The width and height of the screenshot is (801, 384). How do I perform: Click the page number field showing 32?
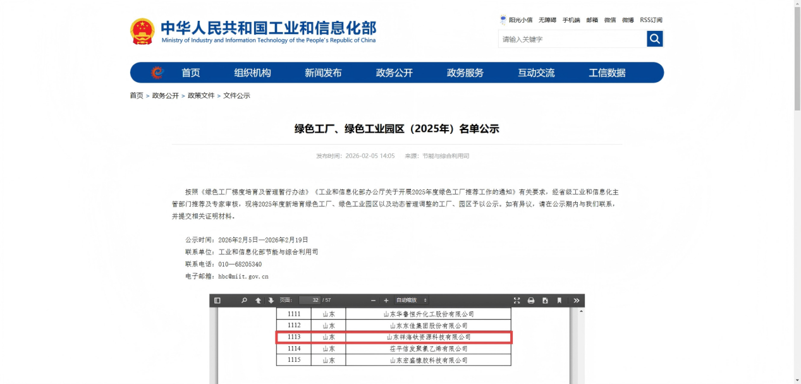(309, 301)
